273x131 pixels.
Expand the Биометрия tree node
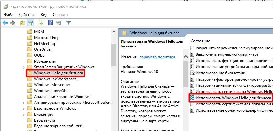point(24,115)
